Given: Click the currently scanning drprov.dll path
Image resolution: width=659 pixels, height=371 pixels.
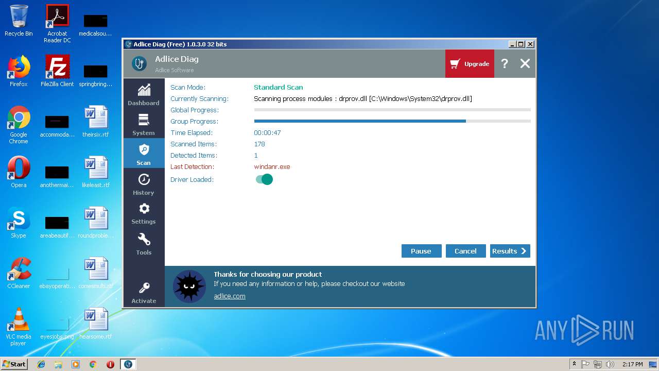Looking at the screenshot, I should click(363, 99).
